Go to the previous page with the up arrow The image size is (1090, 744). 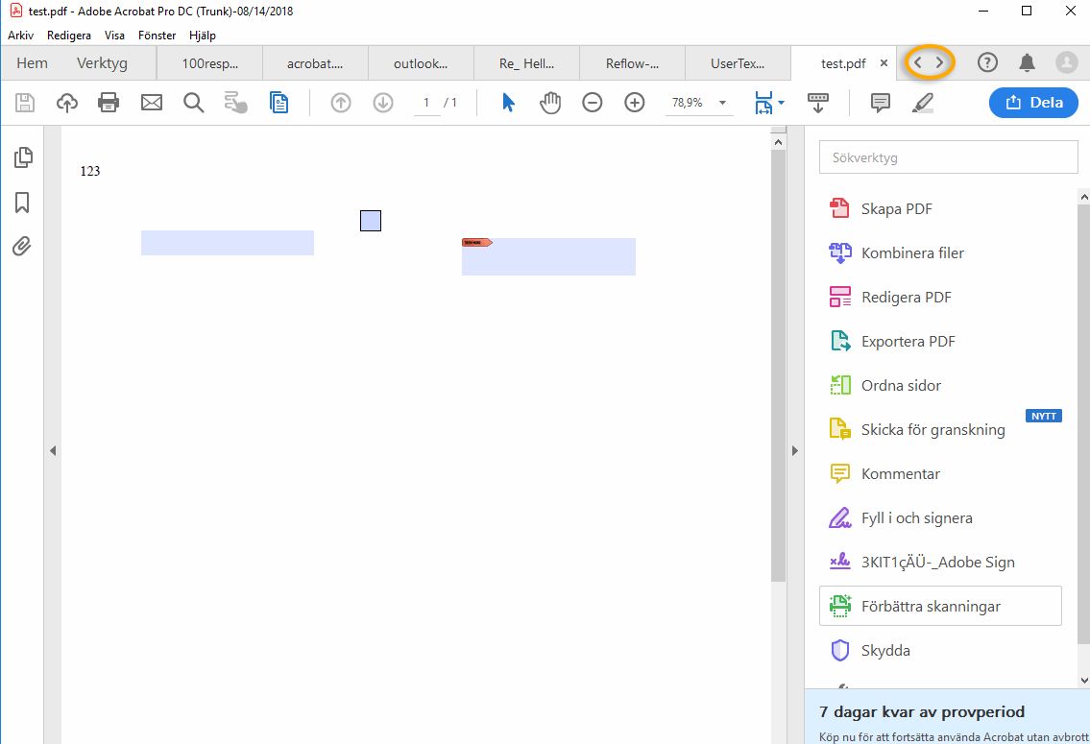pyautogui.click(x=341, y=103)
